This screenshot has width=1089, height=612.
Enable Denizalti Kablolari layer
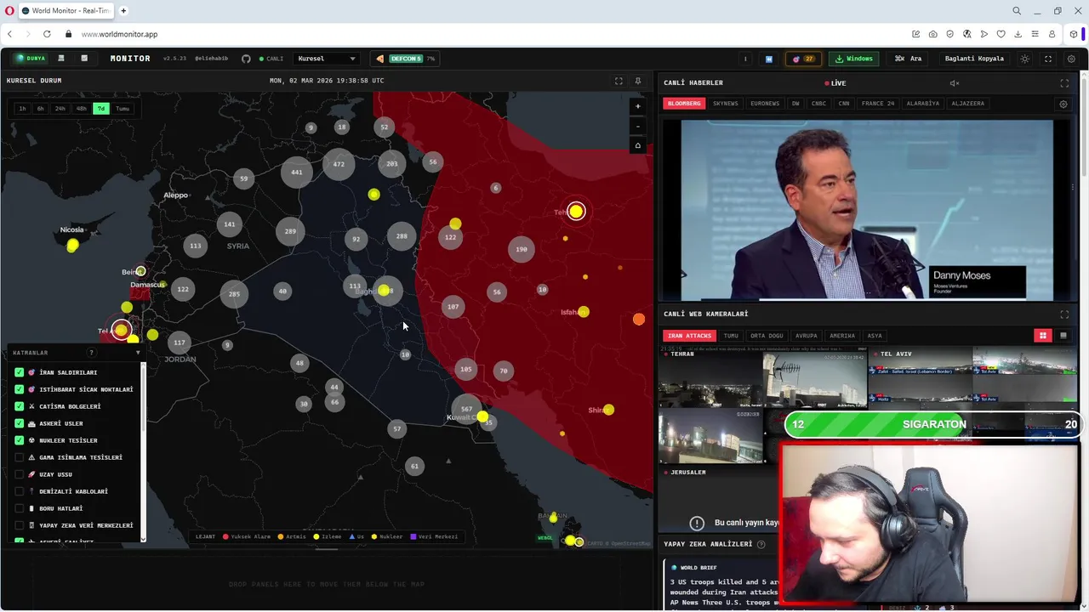[x=20, y=491]
